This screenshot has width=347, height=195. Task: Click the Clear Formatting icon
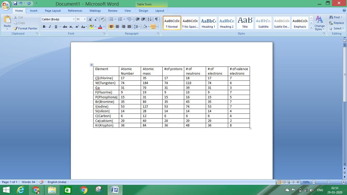click(103, 19)
